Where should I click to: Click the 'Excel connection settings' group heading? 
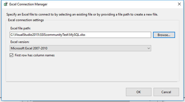click(26, 20)
